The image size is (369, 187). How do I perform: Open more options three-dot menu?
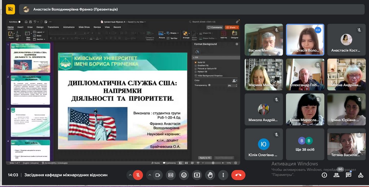point(223,175)
